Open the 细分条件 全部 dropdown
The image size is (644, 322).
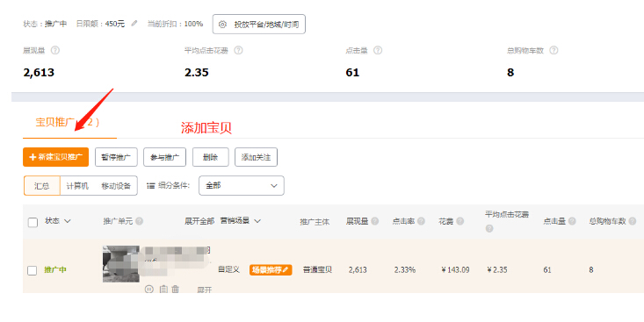[x=242, y=185]
